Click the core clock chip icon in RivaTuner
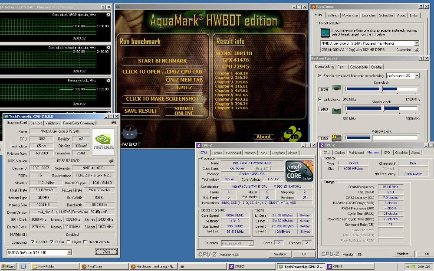This screenshot has height=271, width=434. click(337, 89)
